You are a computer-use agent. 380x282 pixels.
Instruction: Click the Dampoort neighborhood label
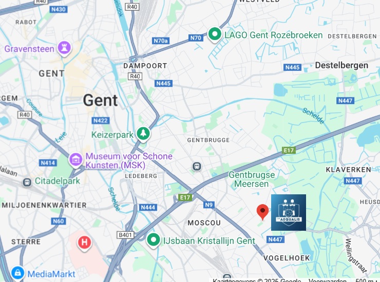point(145,66)
